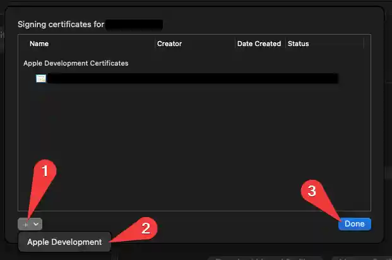Click the blurred Download Manual Profiles button
This screenshot has height=260, width=392.
265,258
